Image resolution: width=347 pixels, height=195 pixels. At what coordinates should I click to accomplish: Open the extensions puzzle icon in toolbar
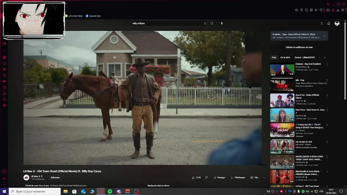(x=328, y=10)
